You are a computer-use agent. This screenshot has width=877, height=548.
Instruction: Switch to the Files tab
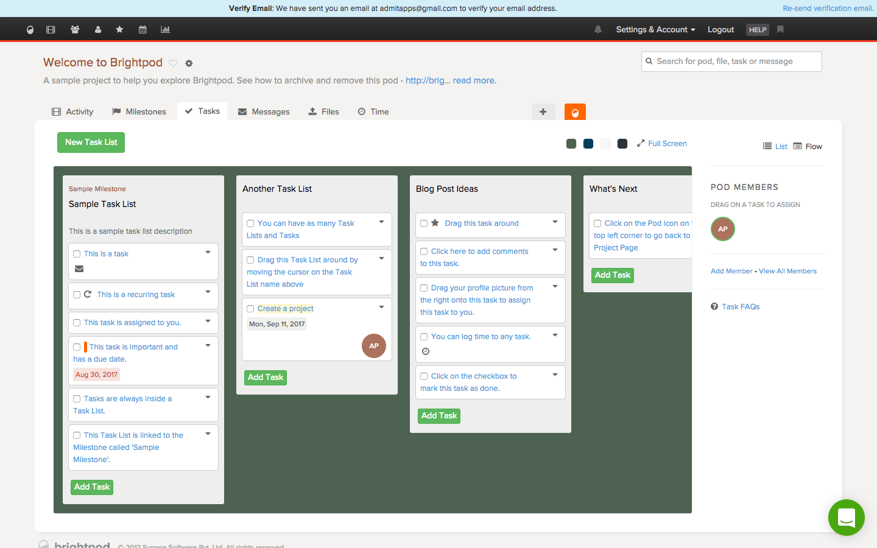(323, 111)
